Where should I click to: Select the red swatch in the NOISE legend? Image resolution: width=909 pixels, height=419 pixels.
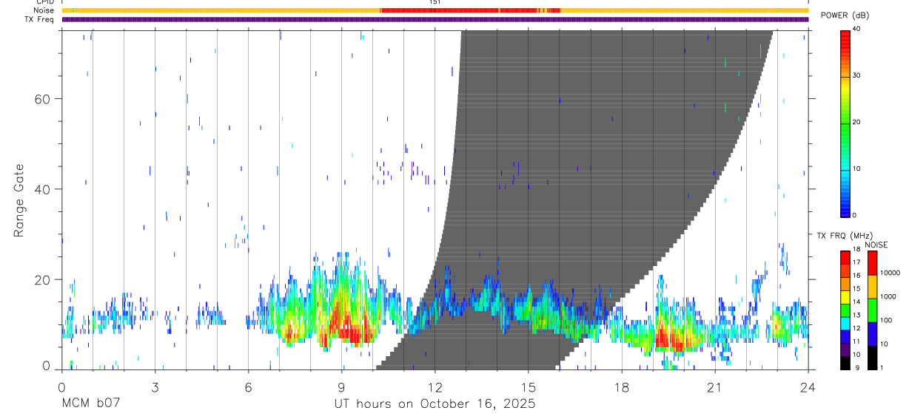click(x=872, y=263)
